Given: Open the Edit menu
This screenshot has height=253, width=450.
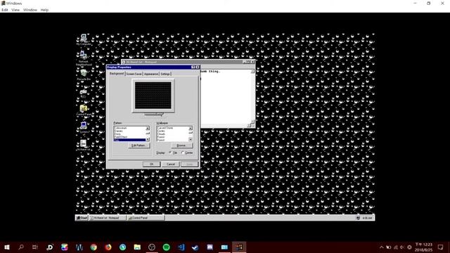Looking at the screenshot, I should [x=5, y=10].
